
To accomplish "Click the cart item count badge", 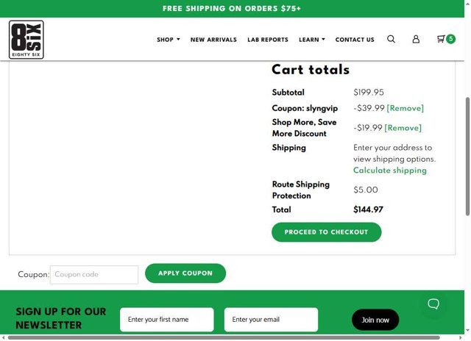I will click(450, 39).
